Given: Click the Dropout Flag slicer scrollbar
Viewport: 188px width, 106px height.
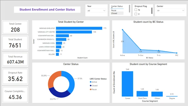Looking at the screenshot, I should coord(152,11).
